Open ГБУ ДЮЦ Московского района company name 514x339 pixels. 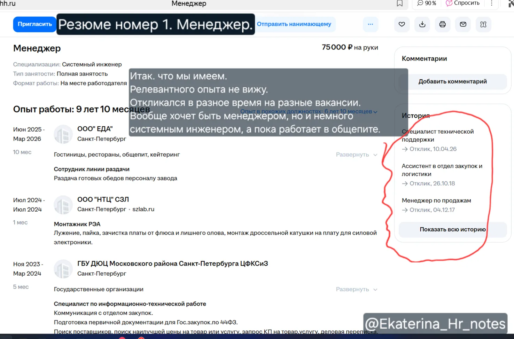(x=173, y=263)
